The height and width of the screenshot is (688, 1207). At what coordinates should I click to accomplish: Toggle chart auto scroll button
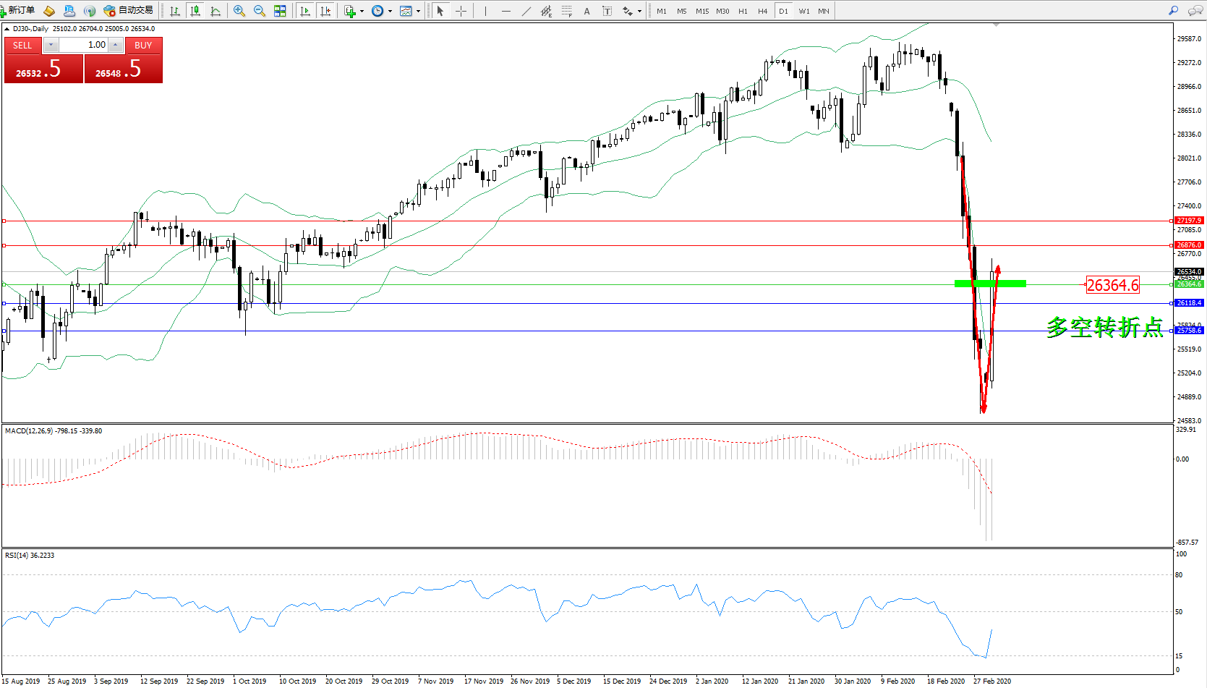click(305, 11)
